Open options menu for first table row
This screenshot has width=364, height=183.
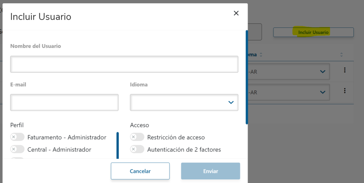[345, 70]
